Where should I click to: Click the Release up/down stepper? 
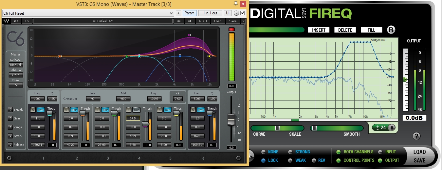pos(10,145)
